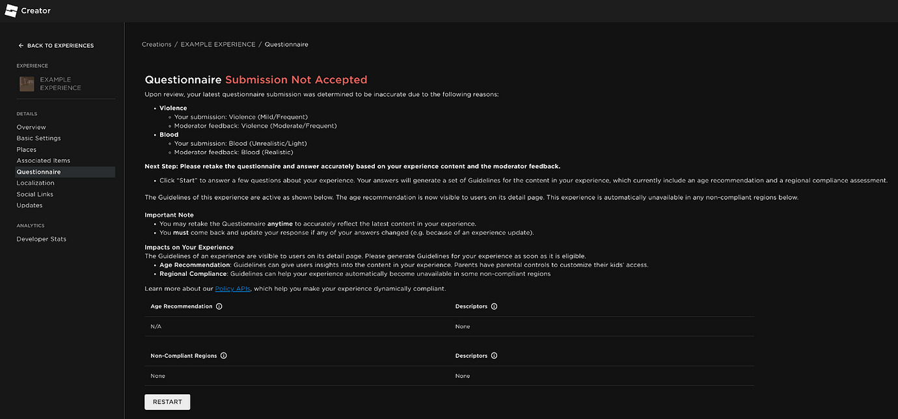The width and height of the screenshot is (898, 419).
Task: Click the Non-Compliant Regions info icon
Action: [224, 356]
